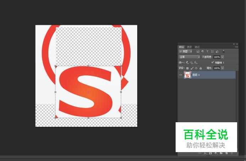Click the unify layer visibility icon
246x161 pixels.
click(x=191, y=63)
